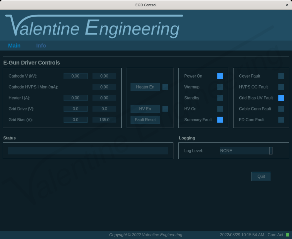Click the HV On indicator light
This screenshot has width=292, height=239.
[x=220, y=109]
